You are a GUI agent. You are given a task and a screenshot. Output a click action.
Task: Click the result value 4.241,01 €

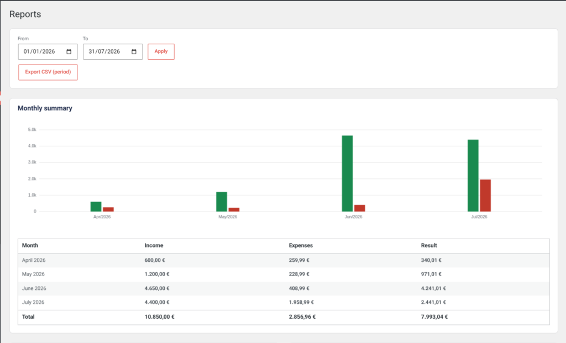click(433, 288)
